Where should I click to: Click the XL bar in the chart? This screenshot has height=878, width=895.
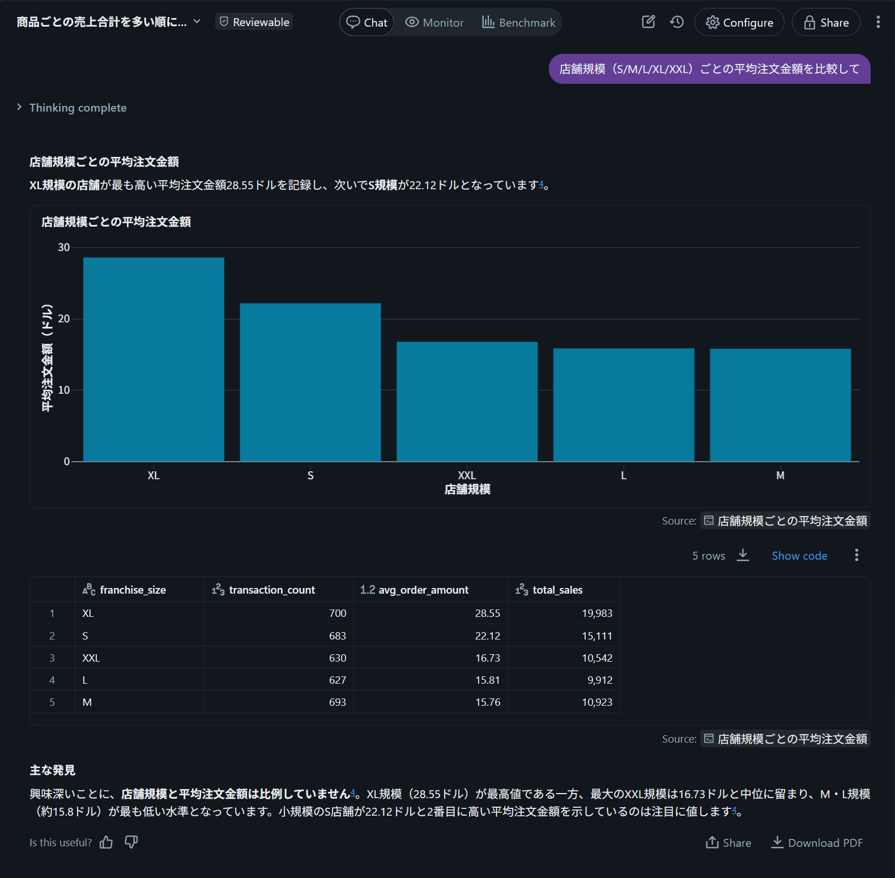pyautogui.click(x=154, y=359)
